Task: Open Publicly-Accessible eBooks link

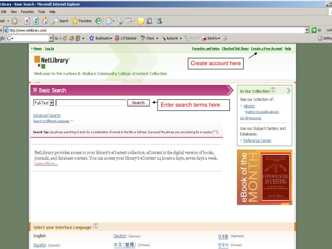Action: (x=262, y=112)
